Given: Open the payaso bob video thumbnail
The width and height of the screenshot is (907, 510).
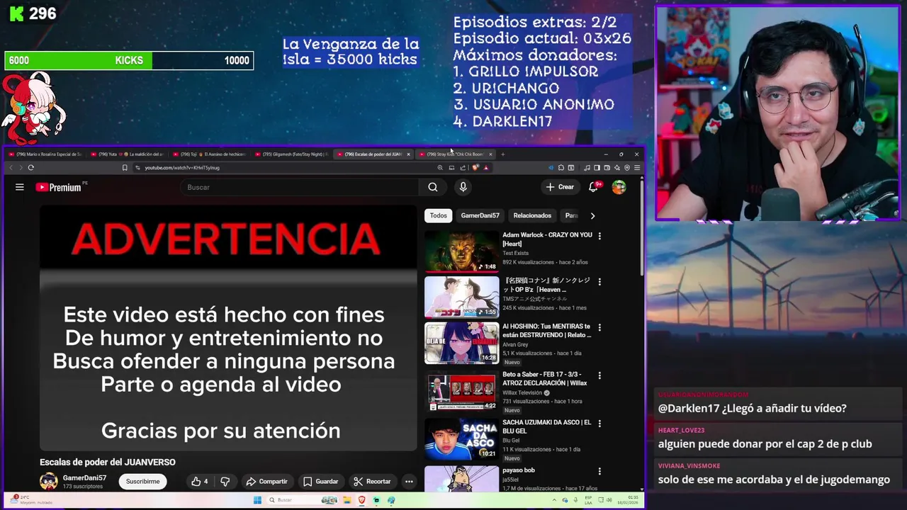Looking at the screenshot, I should (461, 478).
